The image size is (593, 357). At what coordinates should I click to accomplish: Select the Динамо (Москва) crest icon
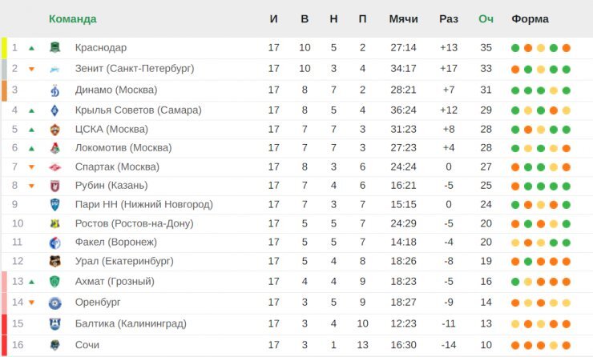click(55, 90)
